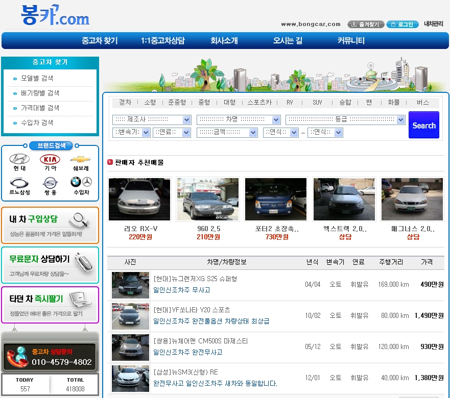Click the 중고차 상담문의 phone banner
The width and height of the screenshot is (450, 398).
pos(50,357)
